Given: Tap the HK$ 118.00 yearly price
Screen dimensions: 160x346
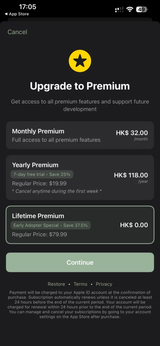Looking at the screenshot, I should point(131,175).
